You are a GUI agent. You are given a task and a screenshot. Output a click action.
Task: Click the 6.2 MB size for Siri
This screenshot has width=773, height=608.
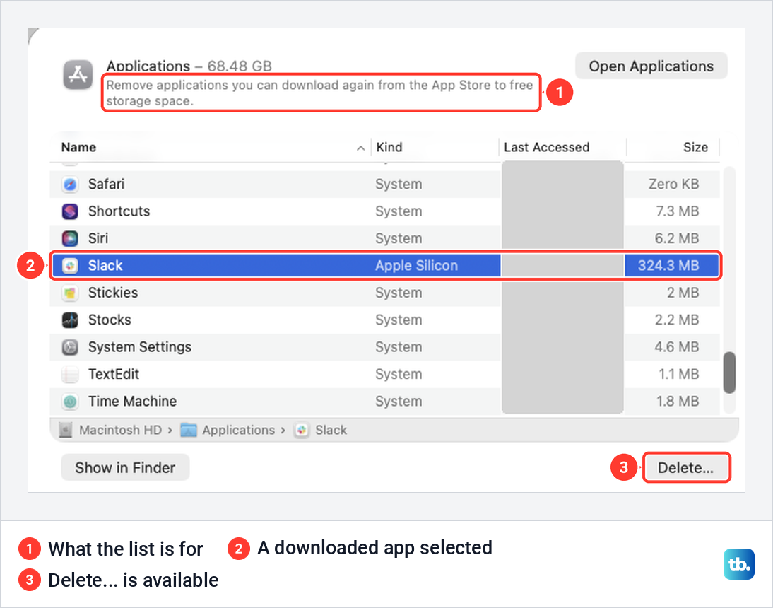click(677, 239)
